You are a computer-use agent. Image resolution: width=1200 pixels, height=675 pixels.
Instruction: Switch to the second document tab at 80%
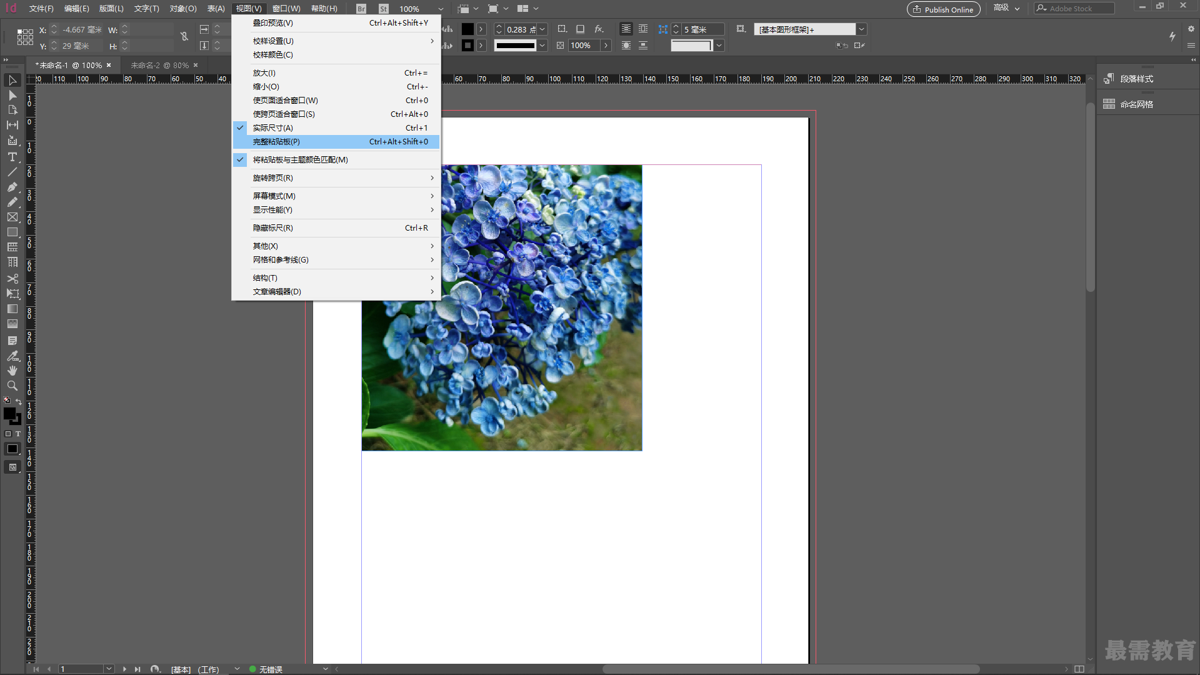coord(159,65)
